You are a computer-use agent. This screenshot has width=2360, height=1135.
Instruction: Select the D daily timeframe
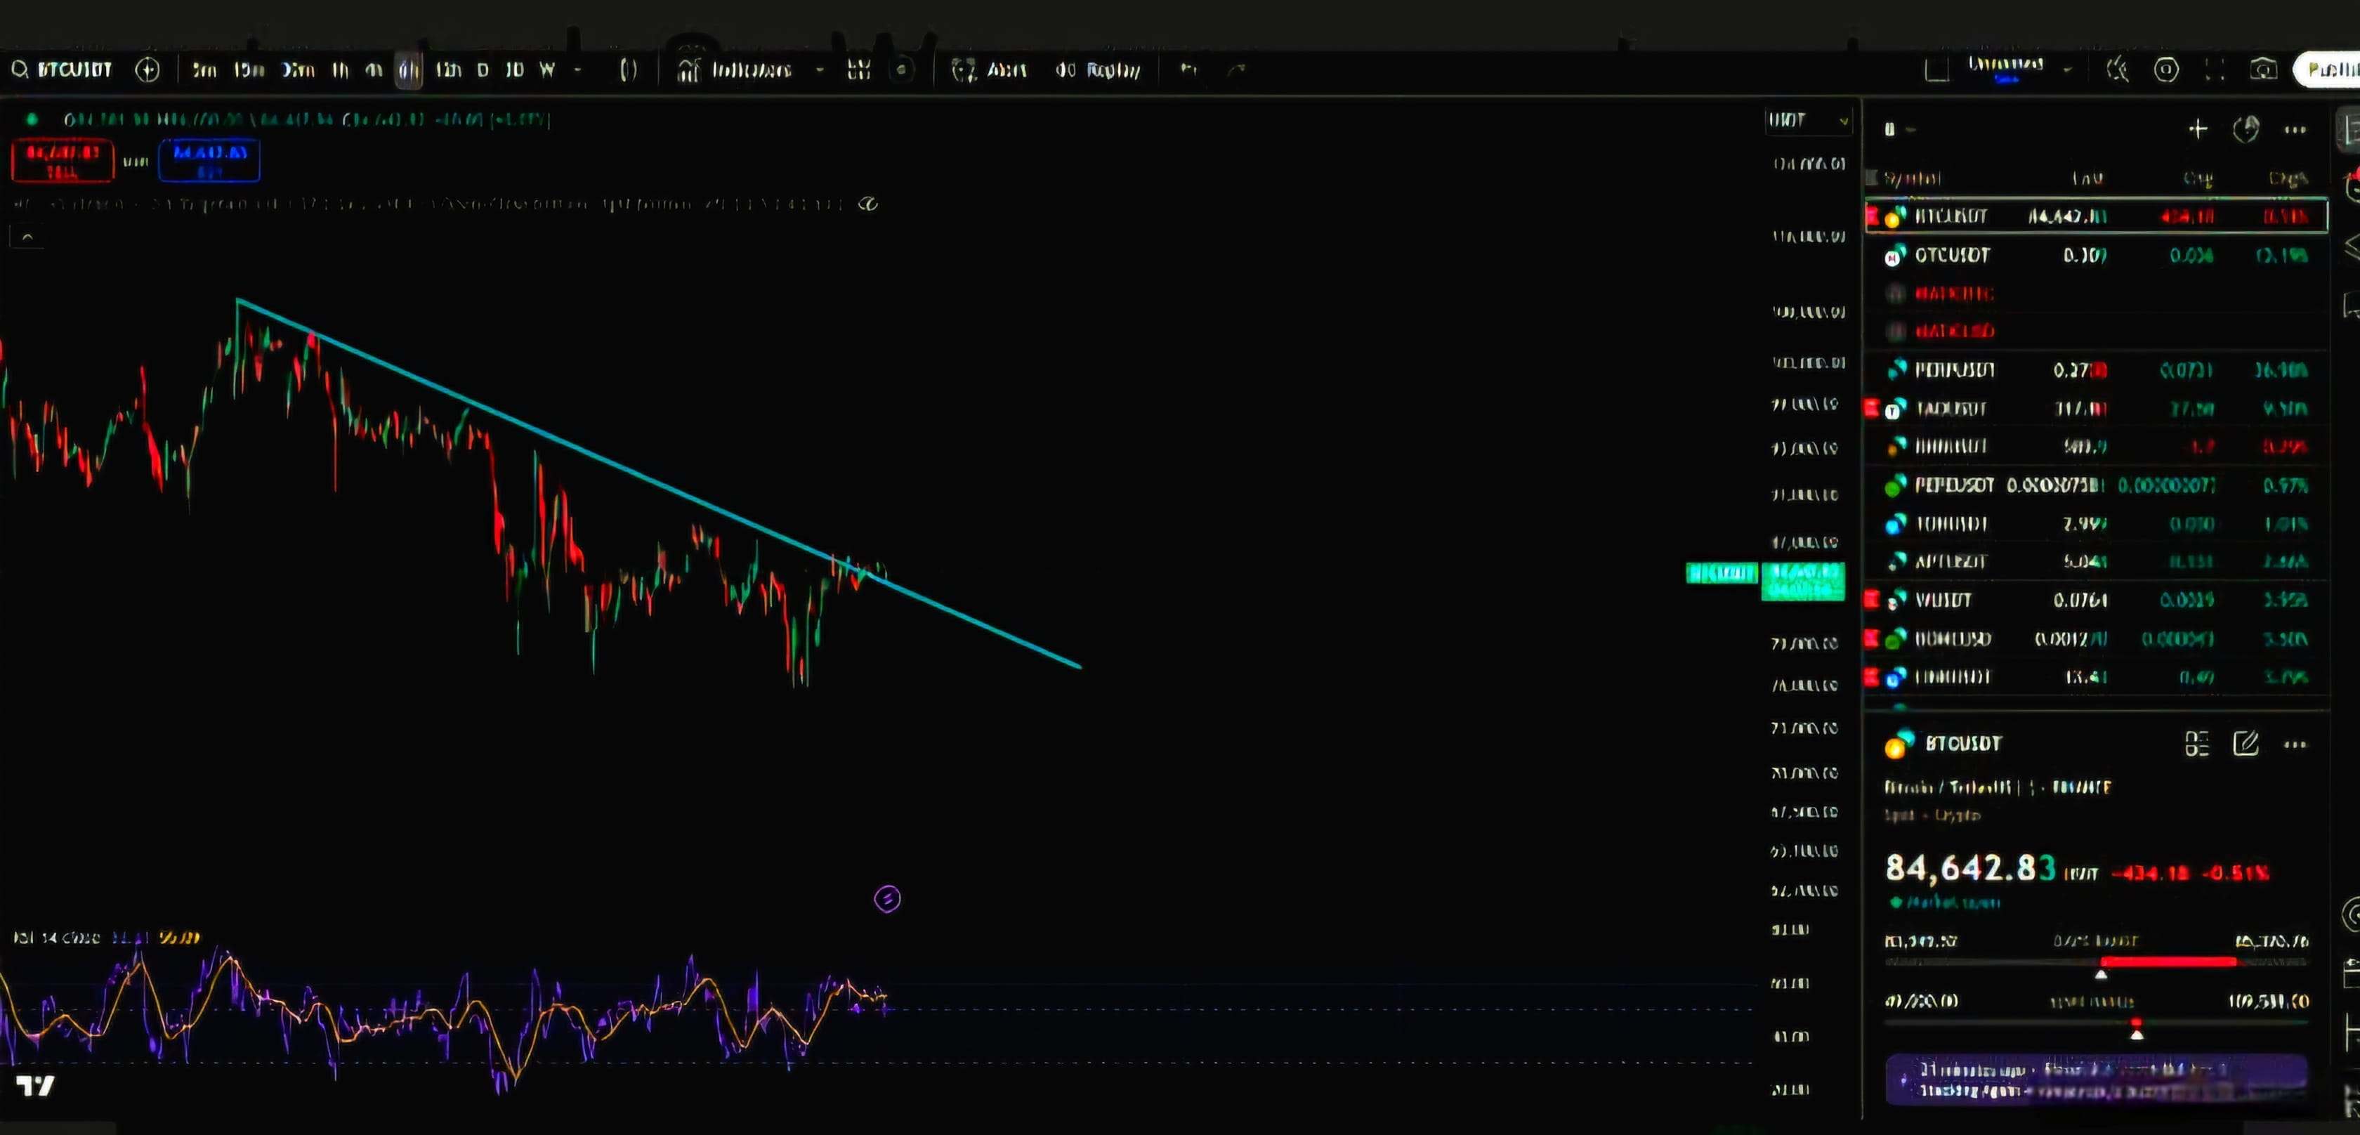click(x=483, y=70)
